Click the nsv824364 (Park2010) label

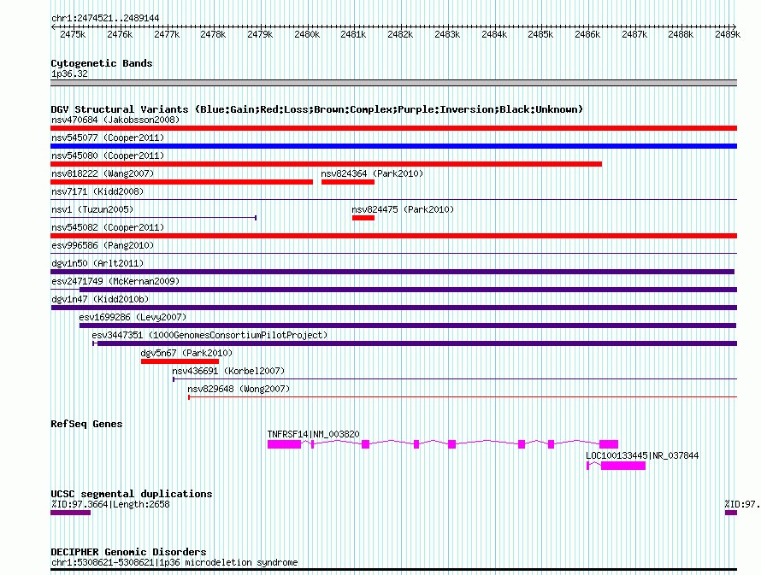point(372,173)
